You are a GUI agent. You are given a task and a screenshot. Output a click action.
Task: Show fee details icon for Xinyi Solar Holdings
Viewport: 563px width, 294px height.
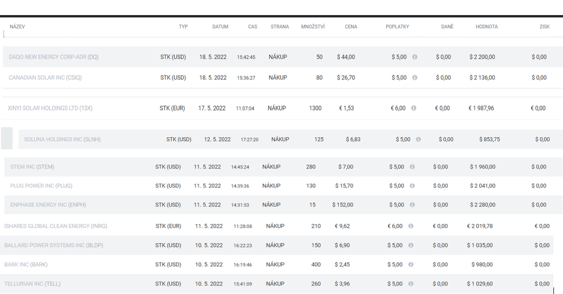click(x=414, y=108)
